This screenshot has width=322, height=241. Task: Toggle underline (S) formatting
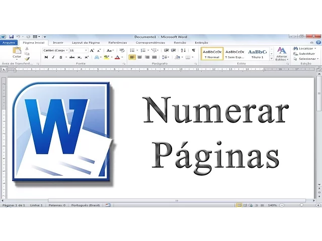pyautogui.click(x=61, y=57)
